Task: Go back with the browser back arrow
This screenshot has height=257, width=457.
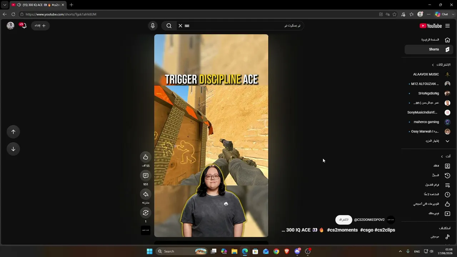Action: click(5, 14)
